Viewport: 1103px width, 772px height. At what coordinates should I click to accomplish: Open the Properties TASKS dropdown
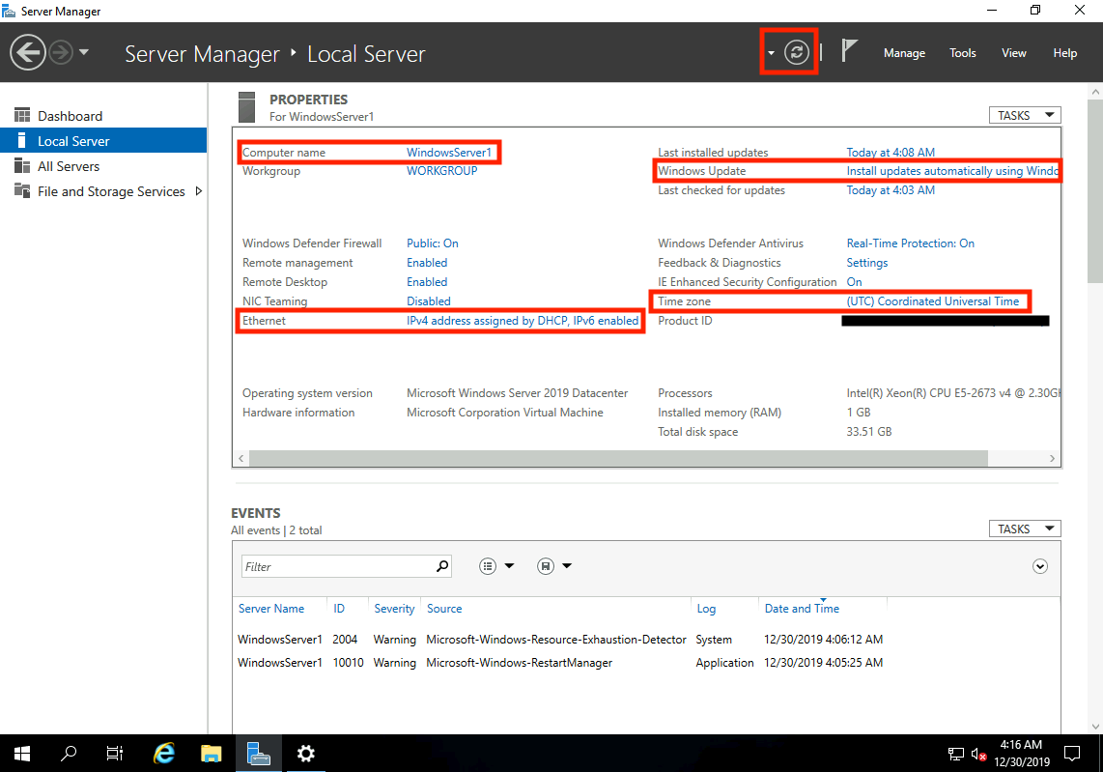[x=1024, y=115]
